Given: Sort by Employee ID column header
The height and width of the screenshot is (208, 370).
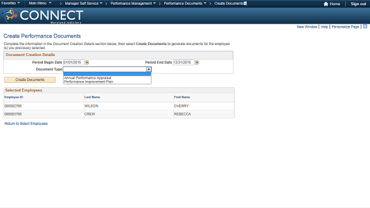Looking at the screenshot, I should (14, 97).
